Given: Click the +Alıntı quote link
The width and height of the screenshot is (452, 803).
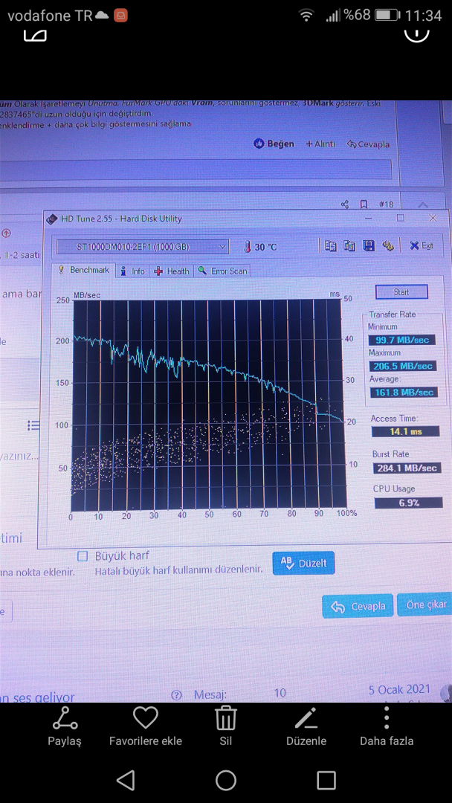Looking at the screenshot, I should point(320,144).
